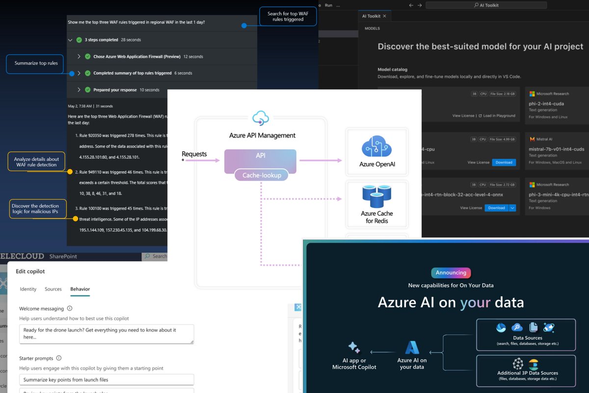Click the Announcing badge

(451, 273)
